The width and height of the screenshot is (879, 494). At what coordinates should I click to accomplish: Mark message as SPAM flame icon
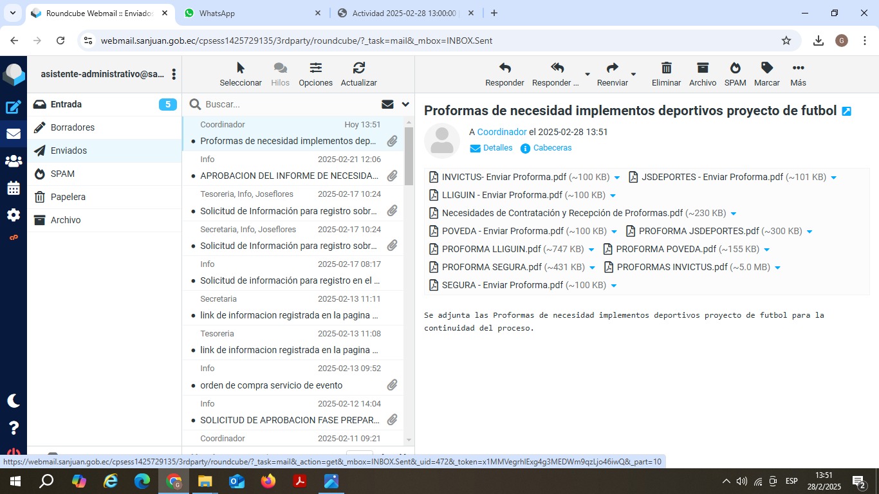pyautogui.click(x=735, y=68)
